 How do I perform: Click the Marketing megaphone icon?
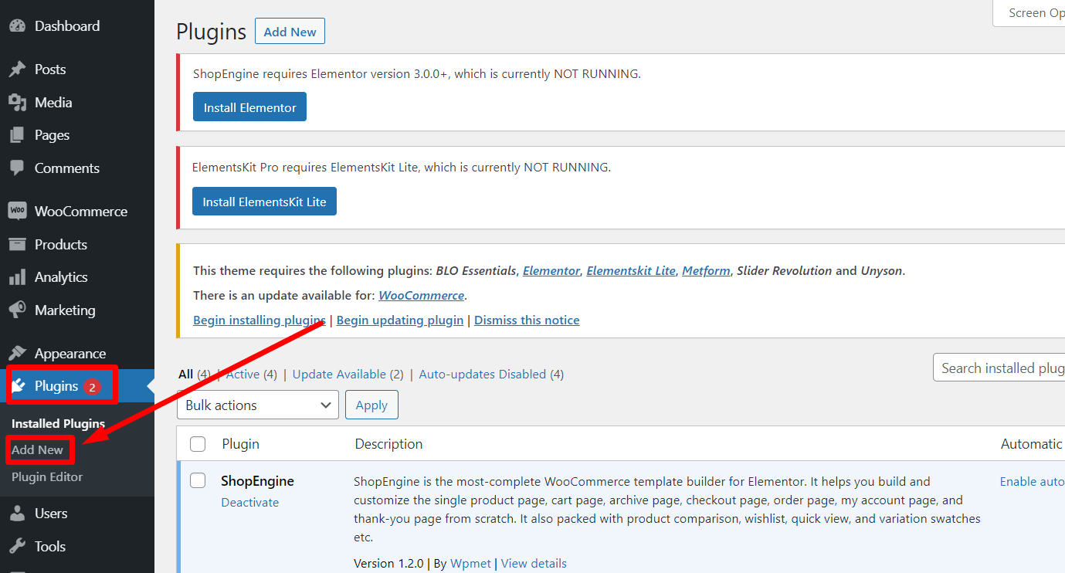[17, 310]
